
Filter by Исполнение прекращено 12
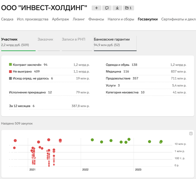tap(49, 92)
